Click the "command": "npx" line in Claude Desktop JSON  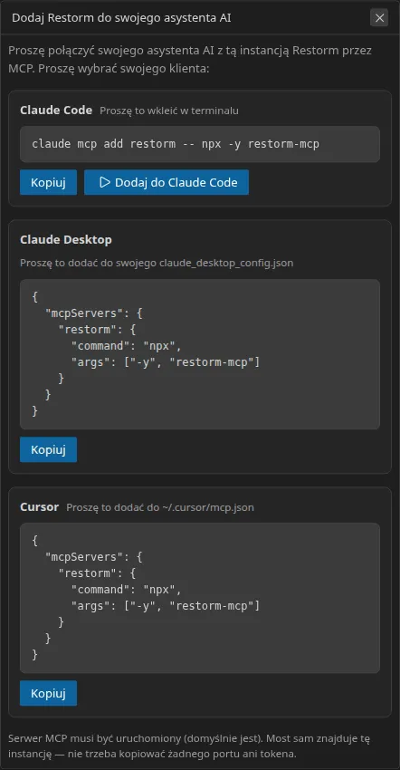coord(127,346)
